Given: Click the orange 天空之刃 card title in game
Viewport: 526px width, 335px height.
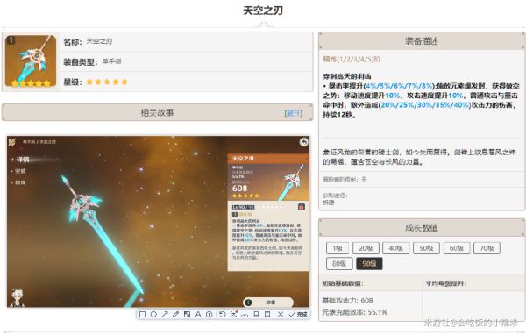Looking at the screenshot, I should pos(243,158).
